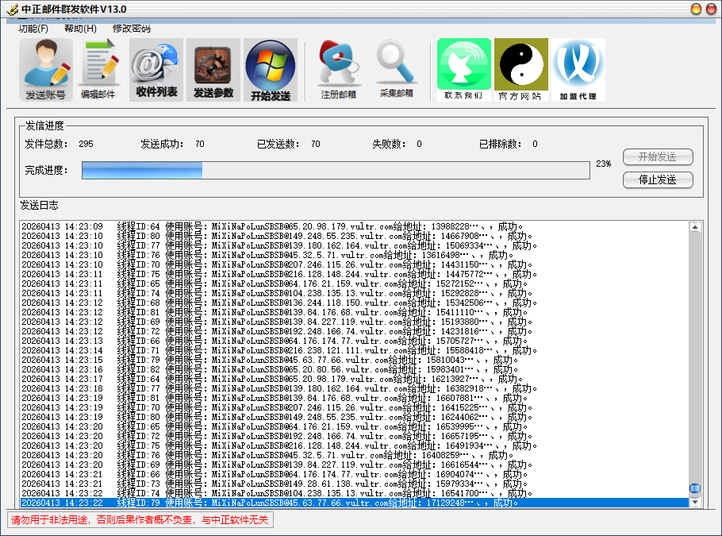This screenshot has height=536, width=722.
Task: Open the 功能(F) menu
Action: tap(33, 29)
